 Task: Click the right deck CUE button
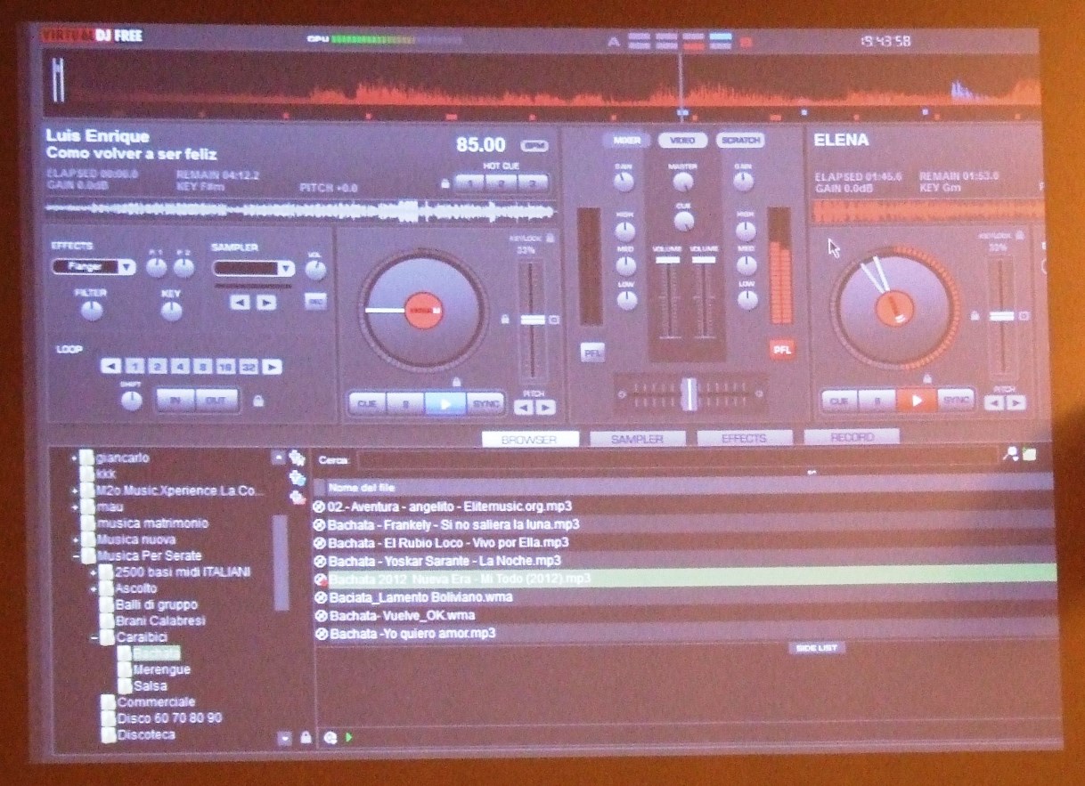point(839,401)
